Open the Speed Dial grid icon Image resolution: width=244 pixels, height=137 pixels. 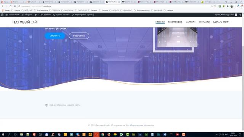[x=14, y=6]
